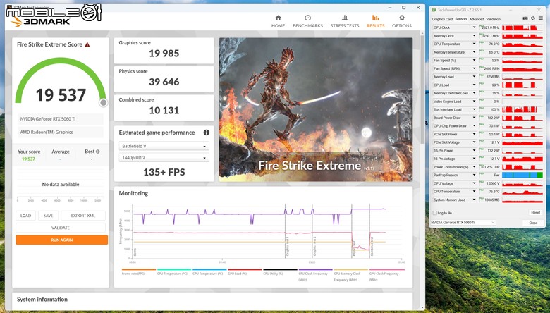Click the LOAD button
The width and height of the screenshot is (550, 313).
click(25, 216)
